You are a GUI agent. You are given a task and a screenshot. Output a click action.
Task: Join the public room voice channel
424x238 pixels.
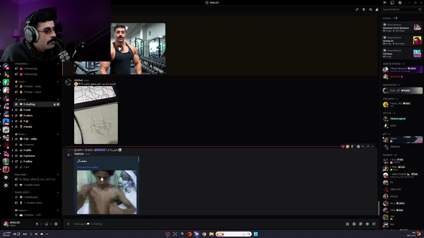[37, 185]
